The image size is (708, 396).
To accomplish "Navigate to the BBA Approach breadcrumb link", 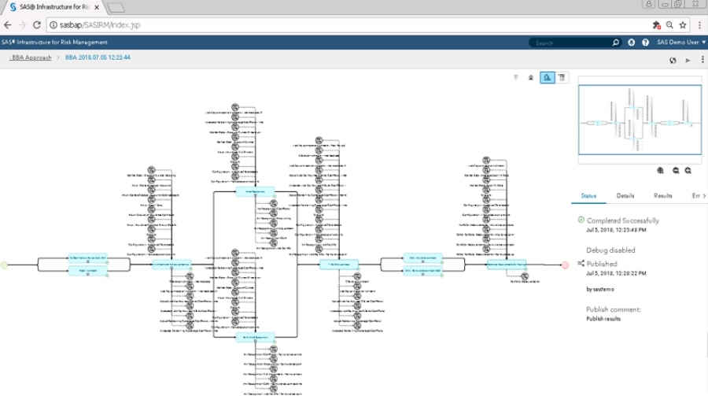I will 31,57.
